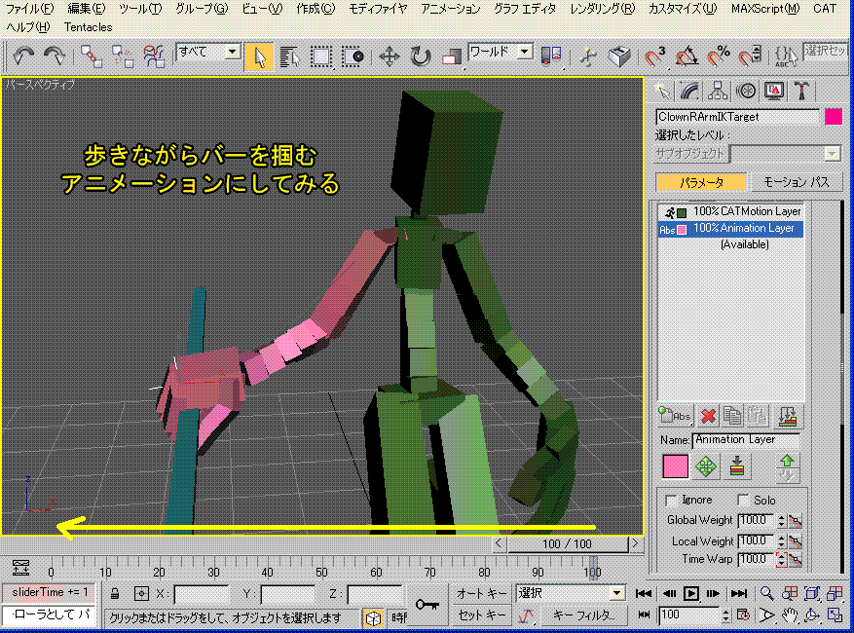Toggle Spinner Snap magnet
This screenshot has height=633, width=854.
pyautogui.click(x=750, y=56)
